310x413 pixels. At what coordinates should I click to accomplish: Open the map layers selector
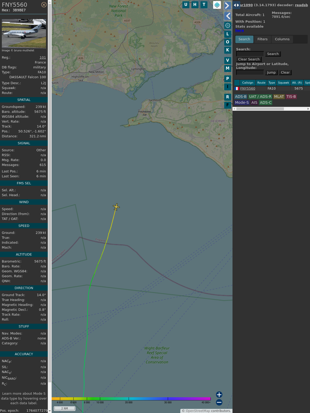point(217,5)
